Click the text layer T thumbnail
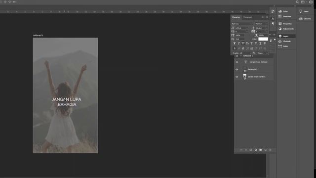The image size is (316, 178). click(246, 62)
